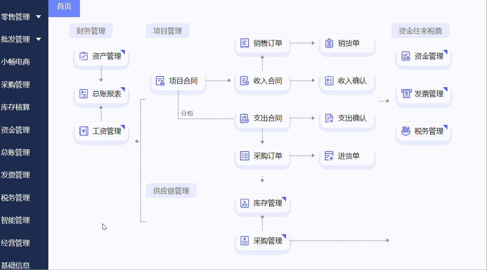The height and width of the screenshot is (270, 487).
Task: Select 库存核算 from the sidebar menu
Action: [16, 107]
